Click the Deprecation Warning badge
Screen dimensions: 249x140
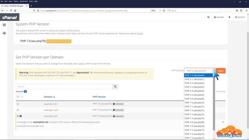(59, 41)
